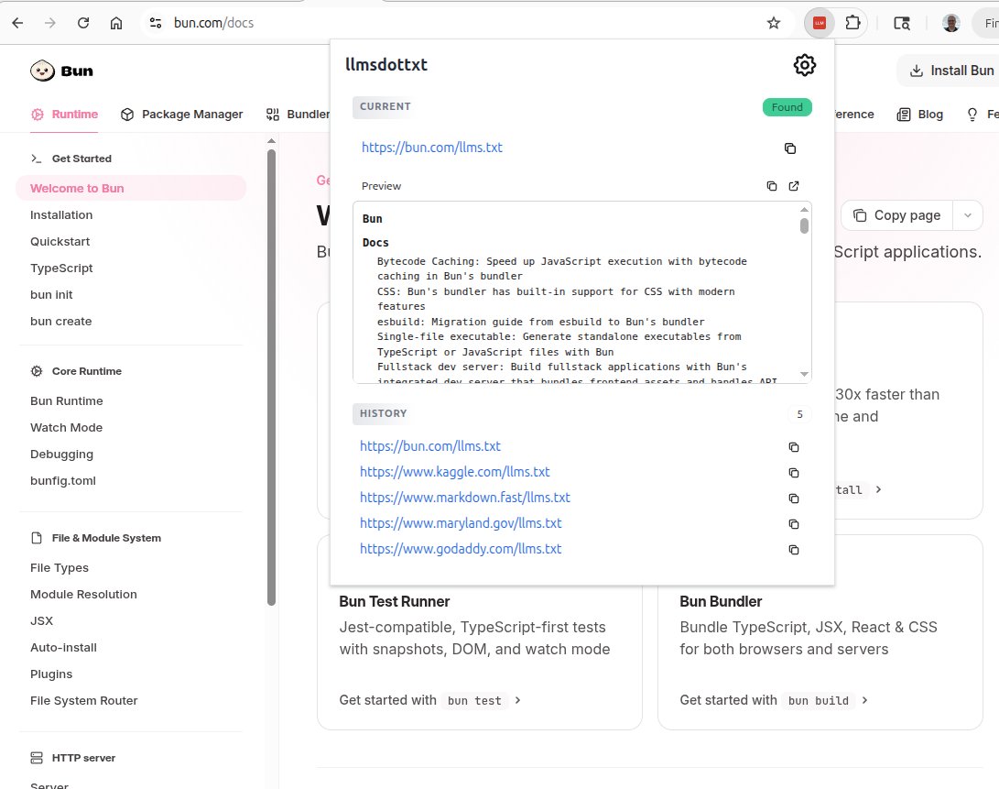Open the browser extensions puzzle icon
This screenshot has height=789, width=999.
tap(852, 24)
